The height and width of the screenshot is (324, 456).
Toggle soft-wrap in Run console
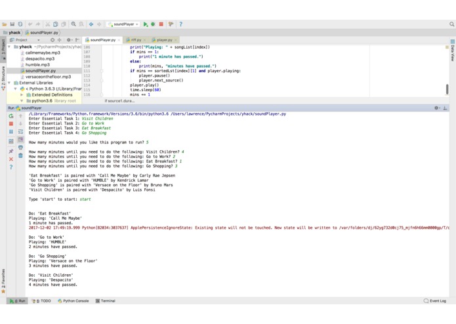[x=20, y=132]
